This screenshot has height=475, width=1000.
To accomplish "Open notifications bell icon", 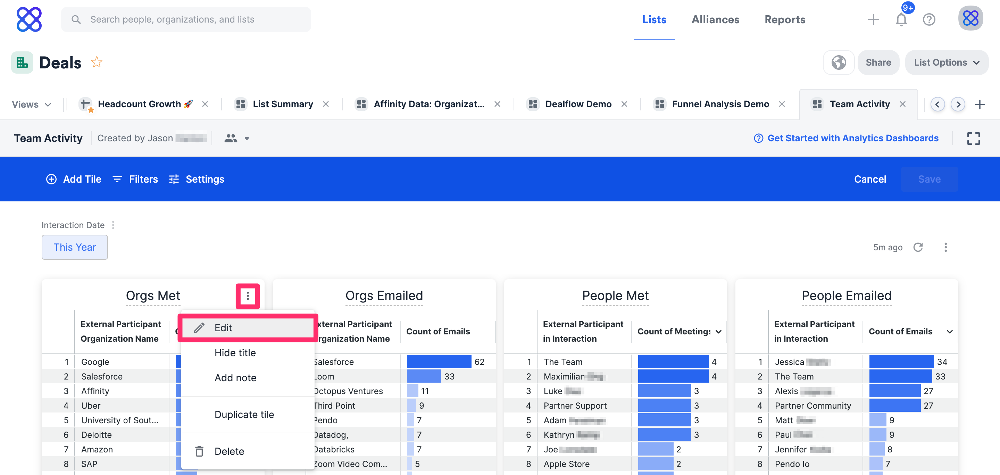I will (901, 19).
